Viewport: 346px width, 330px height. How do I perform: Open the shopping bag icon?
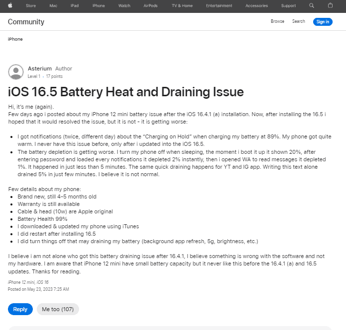(x=330, y=5)
